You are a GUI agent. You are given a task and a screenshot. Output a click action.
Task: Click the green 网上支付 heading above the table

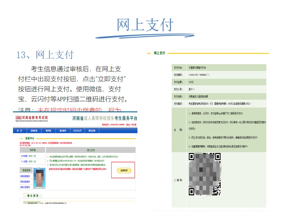tap(159, 53)
